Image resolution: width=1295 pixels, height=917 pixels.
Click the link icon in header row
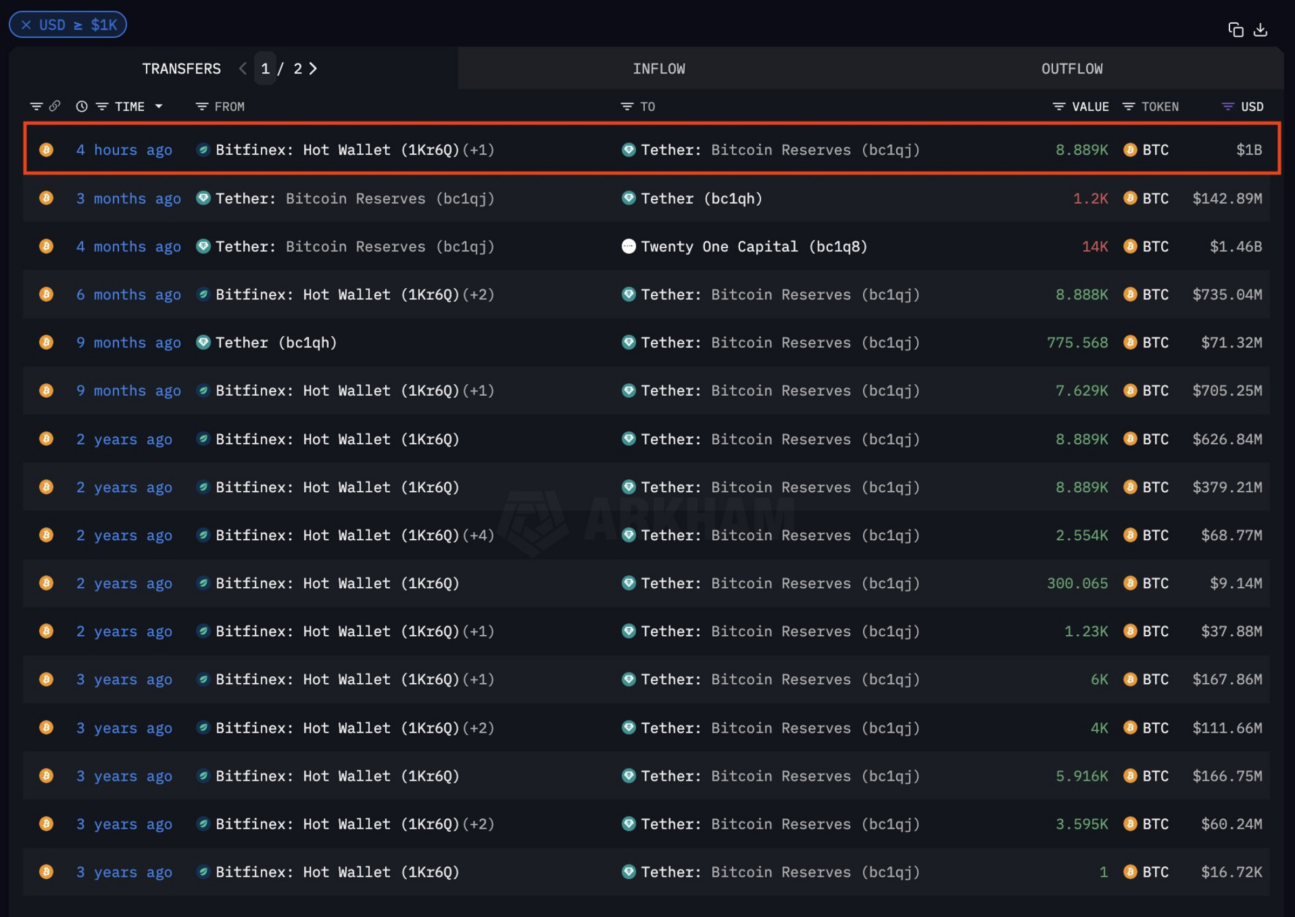coord(54,106)
